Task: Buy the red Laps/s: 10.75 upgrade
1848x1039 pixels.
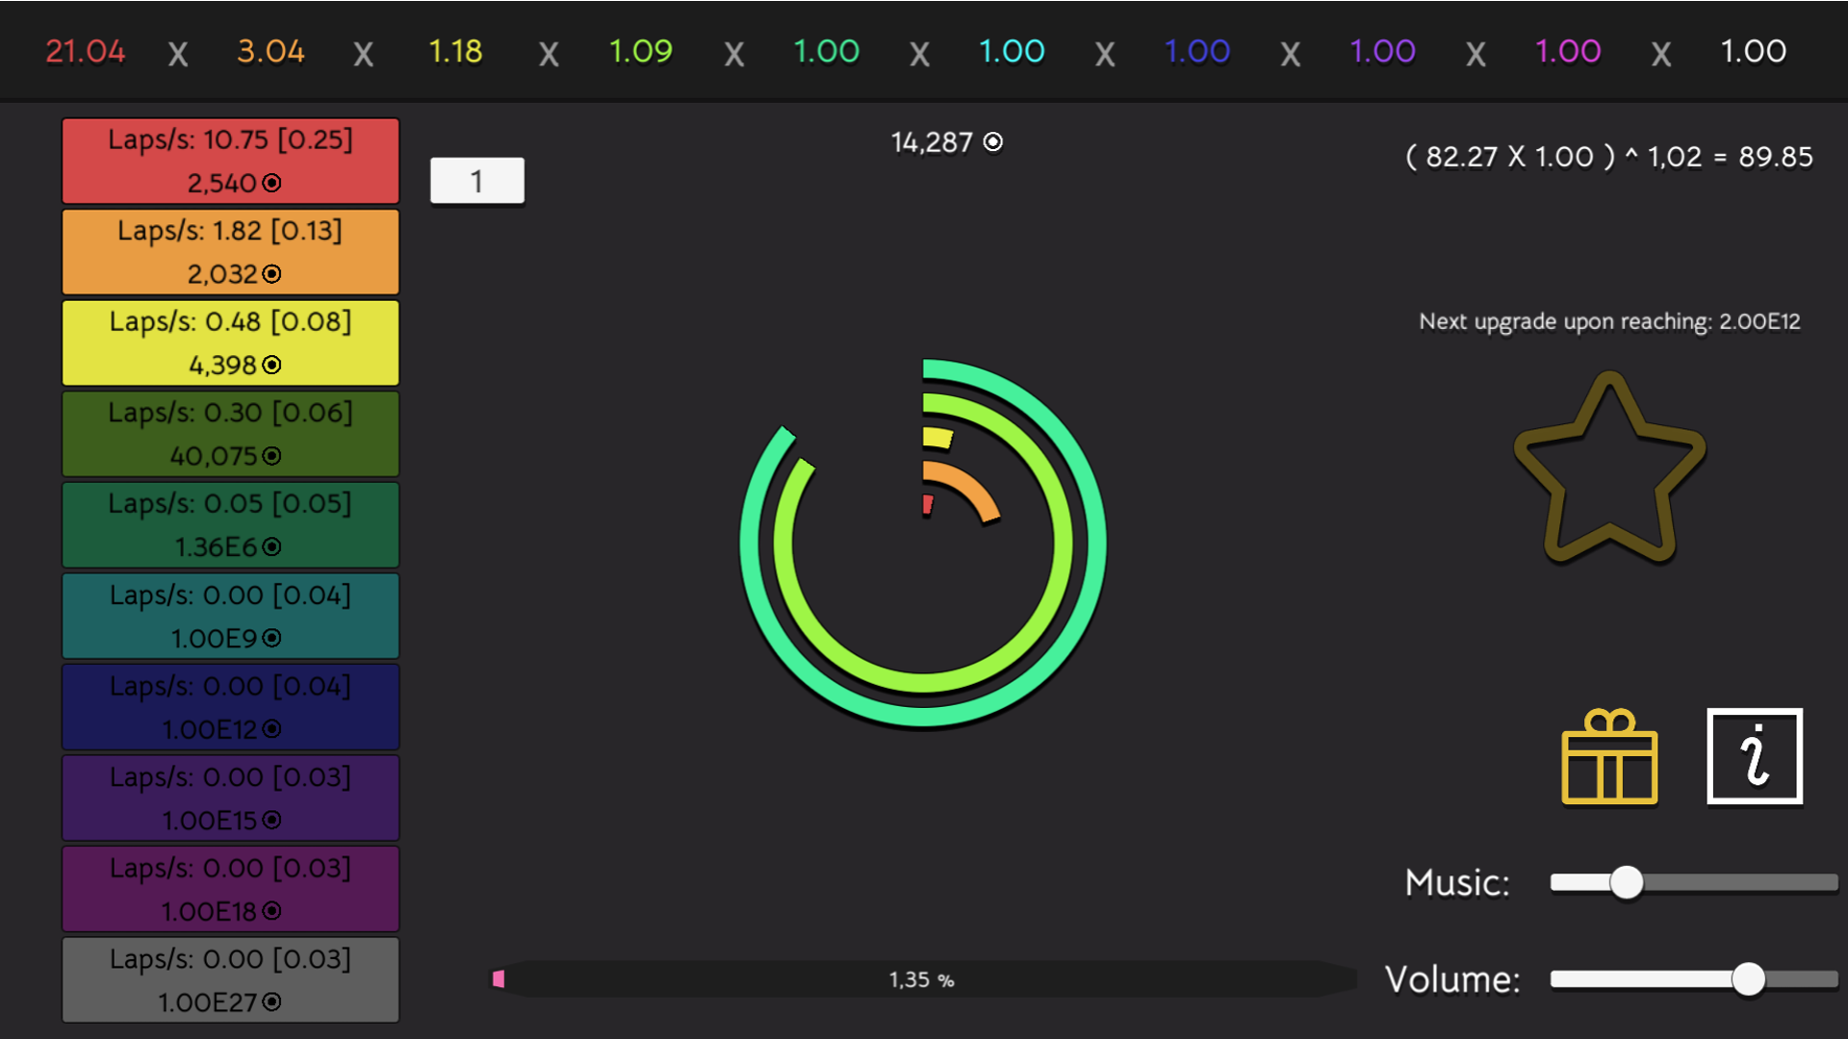Action: pyautogui.click(x=230, y=161)
